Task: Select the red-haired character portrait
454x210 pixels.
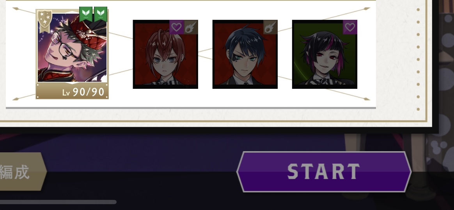Action: click(165, 55)
